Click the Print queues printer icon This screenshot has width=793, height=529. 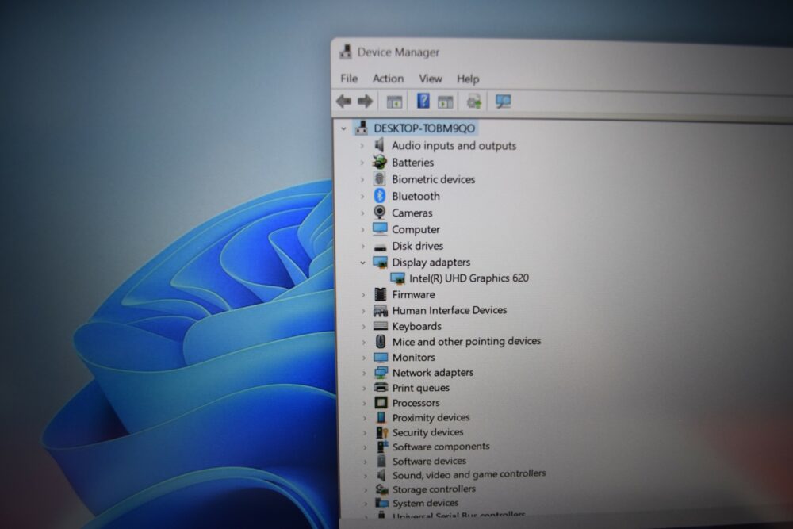[x=381, y=388]
